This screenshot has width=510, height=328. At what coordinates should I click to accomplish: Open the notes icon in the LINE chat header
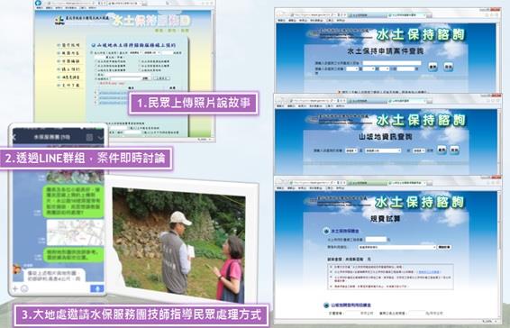pos(90,138)
